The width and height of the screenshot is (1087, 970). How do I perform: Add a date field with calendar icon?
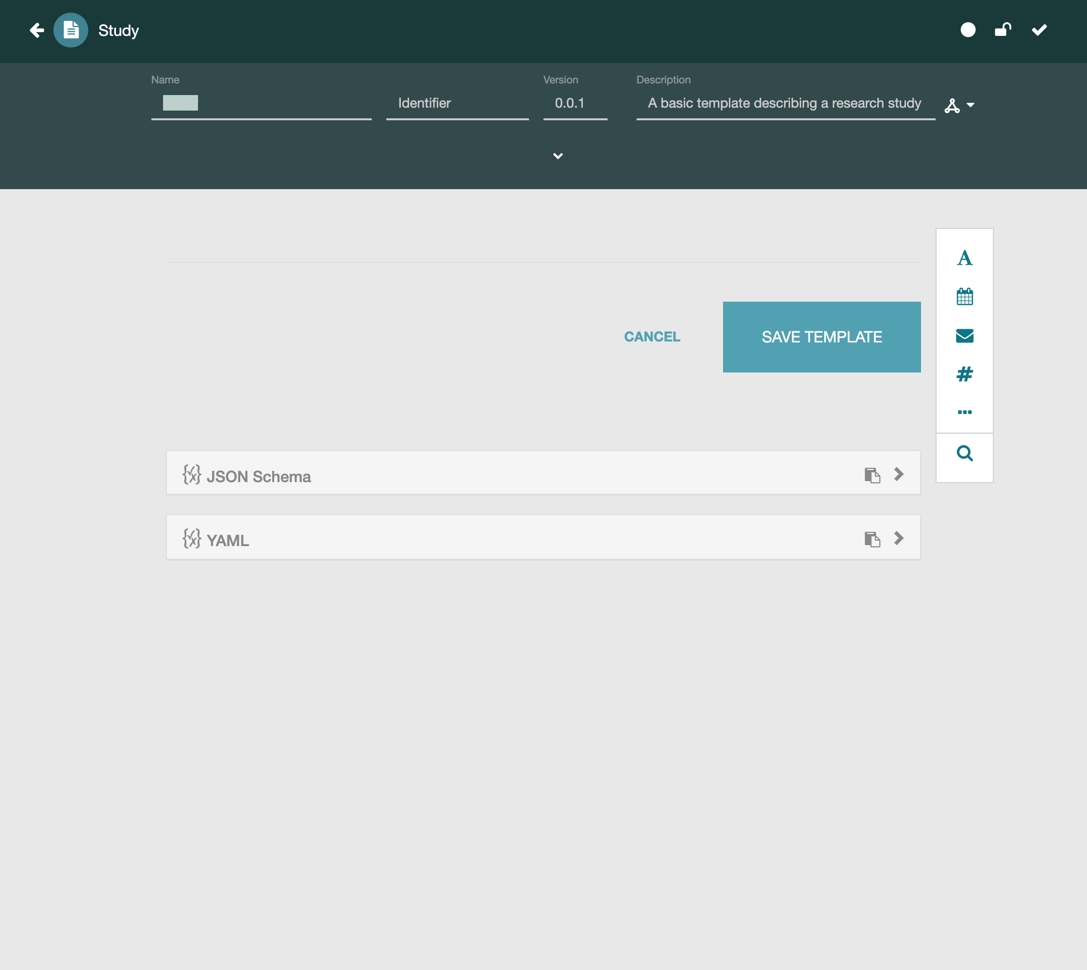[964, 297]
